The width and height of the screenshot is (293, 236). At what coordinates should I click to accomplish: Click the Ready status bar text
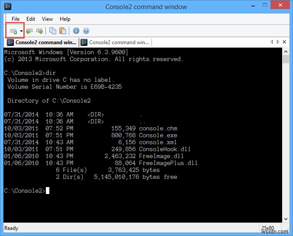click(x=11, y=228)
